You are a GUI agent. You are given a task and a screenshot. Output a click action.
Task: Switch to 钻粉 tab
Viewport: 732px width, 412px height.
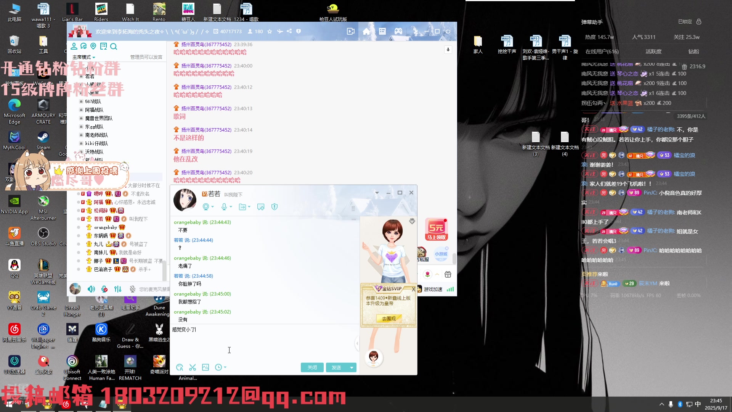[693, 51]
